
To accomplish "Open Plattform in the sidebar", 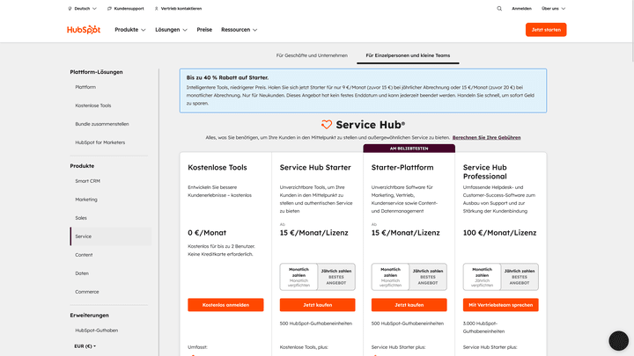I will (x=85, y=87).
